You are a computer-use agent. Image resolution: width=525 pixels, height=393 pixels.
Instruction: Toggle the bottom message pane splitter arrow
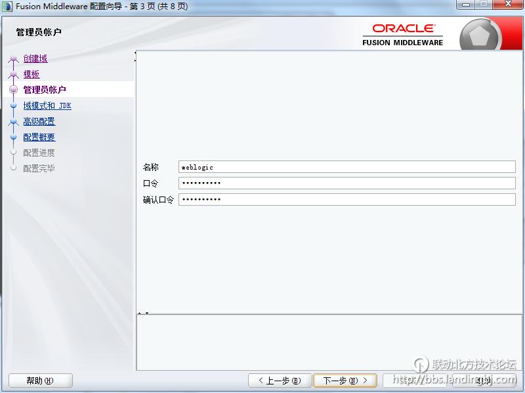point(139,313)
